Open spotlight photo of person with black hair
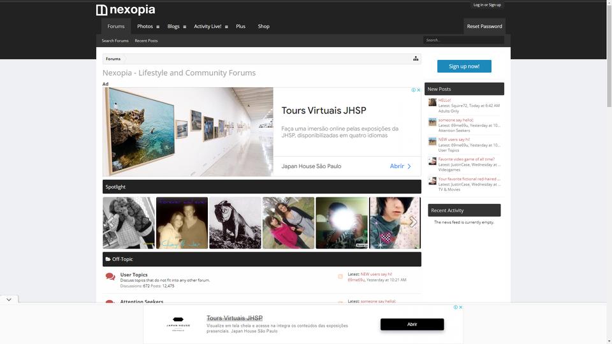 click(x=395, y=223)
